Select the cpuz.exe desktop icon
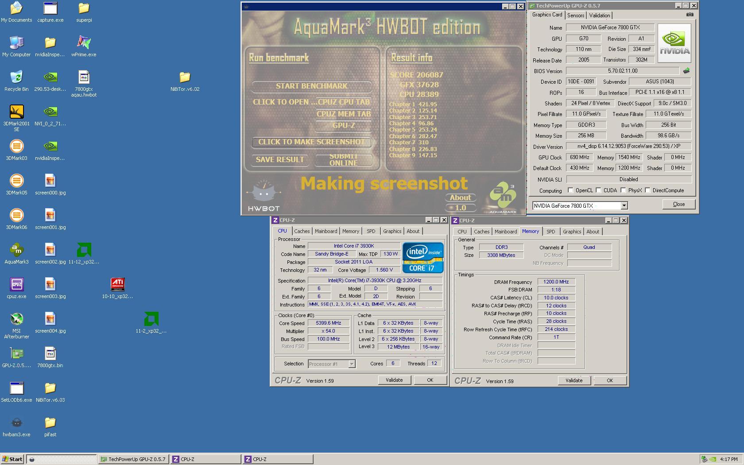This screenshot has width=744, height=465. pos(16,288)
